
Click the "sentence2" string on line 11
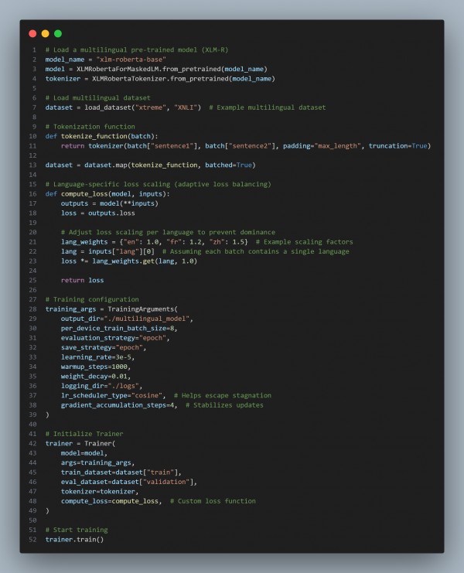(x=250, y=146)
